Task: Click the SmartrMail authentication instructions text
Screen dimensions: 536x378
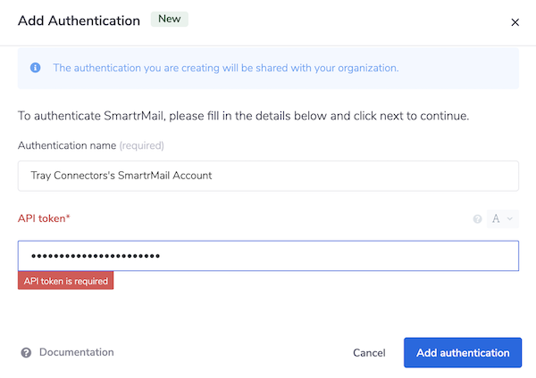Action: 243,116
